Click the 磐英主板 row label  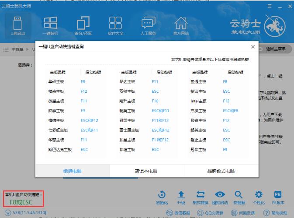coord(198,130)
